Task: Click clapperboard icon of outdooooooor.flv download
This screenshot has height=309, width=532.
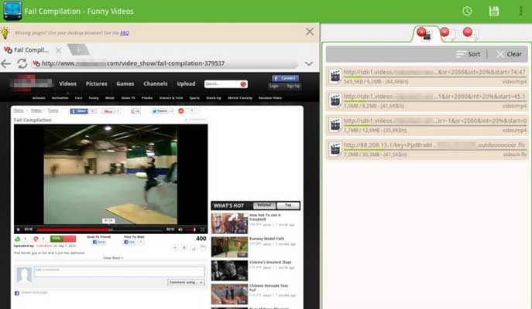Action: [335, 150]
